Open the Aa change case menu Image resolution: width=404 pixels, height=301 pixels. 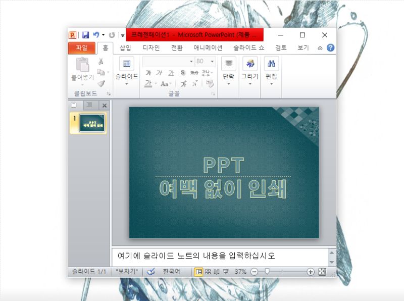coord(166,84)
